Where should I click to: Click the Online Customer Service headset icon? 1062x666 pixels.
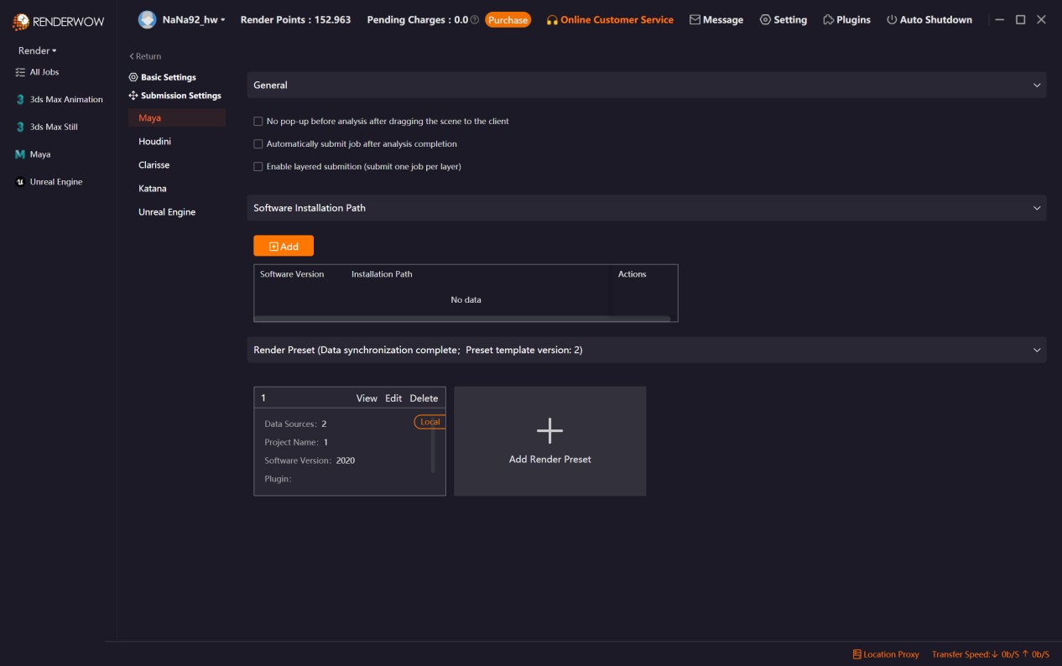(x=552, y=20)
